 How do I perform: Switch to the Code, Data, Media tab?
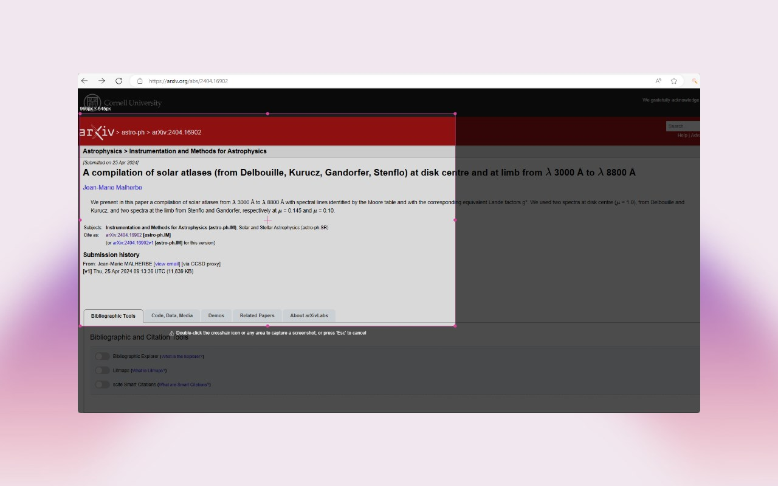172,316
